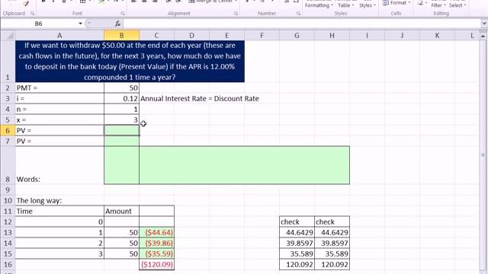Select 'Annual Interest Rate = Discount Rate' text

200,98
